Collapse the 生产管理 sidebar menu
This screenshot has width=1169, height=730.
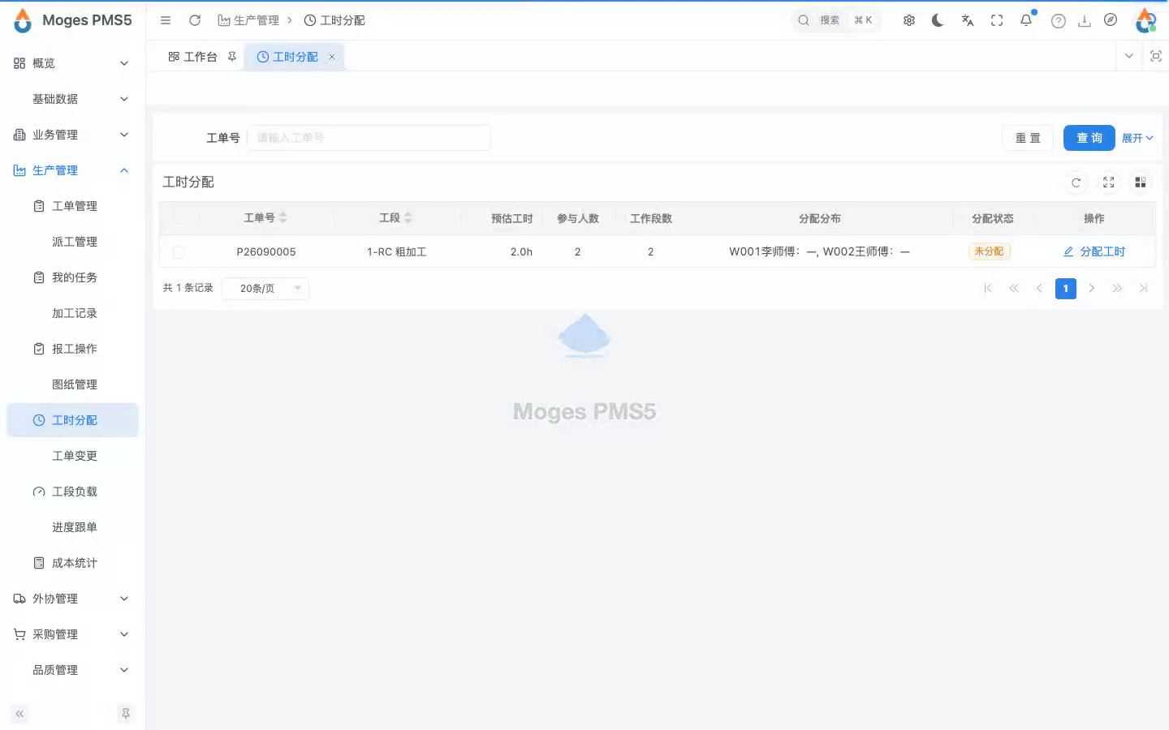tap(71, 170)
